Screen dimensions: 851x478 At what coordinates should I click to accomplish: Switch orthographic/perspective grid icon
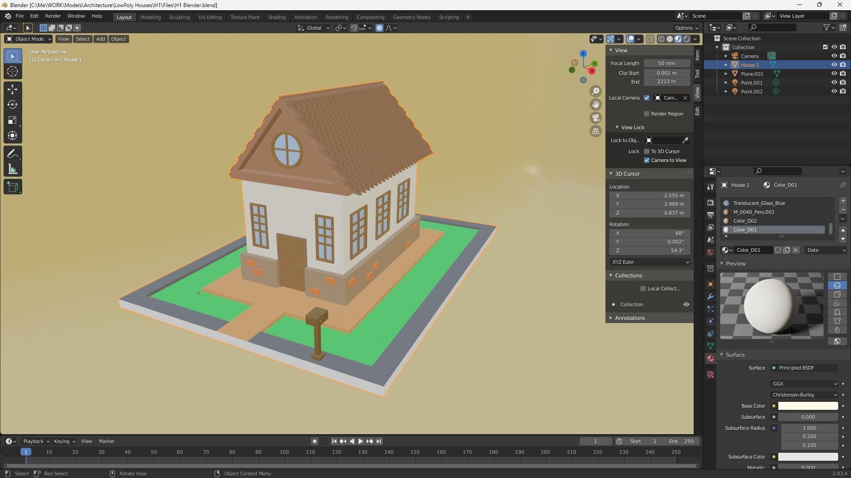pos(596,131)
